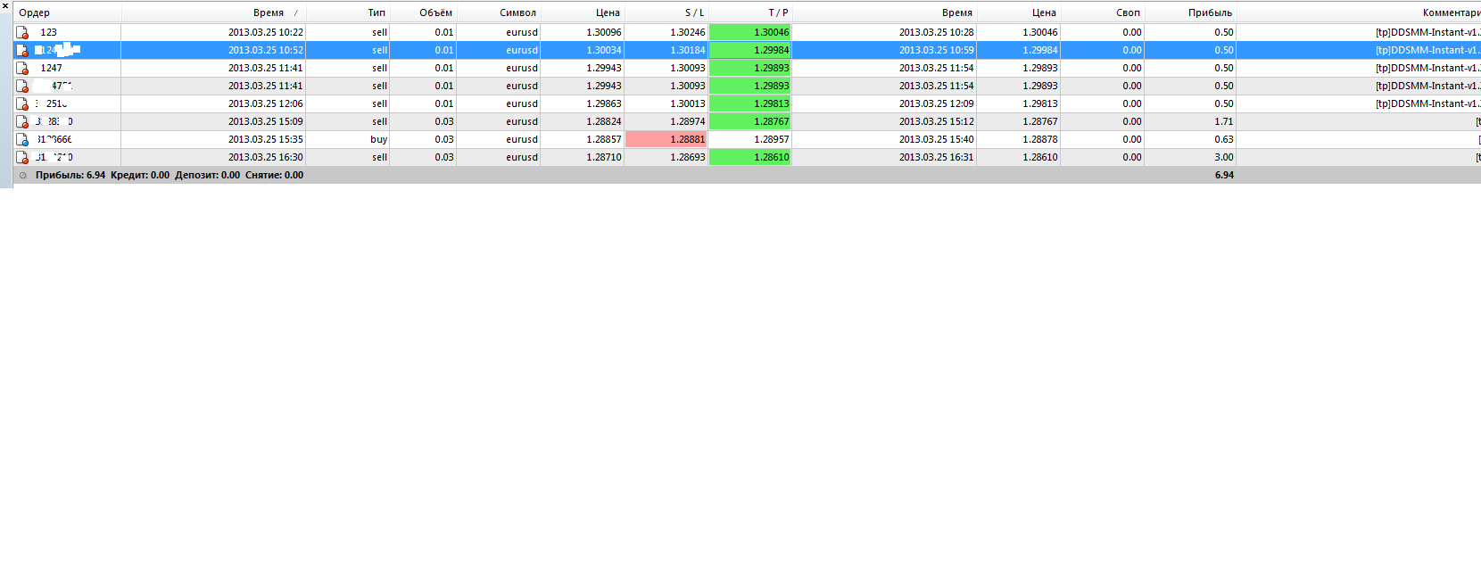Click stop loss value 1.28974

[688, 121]
